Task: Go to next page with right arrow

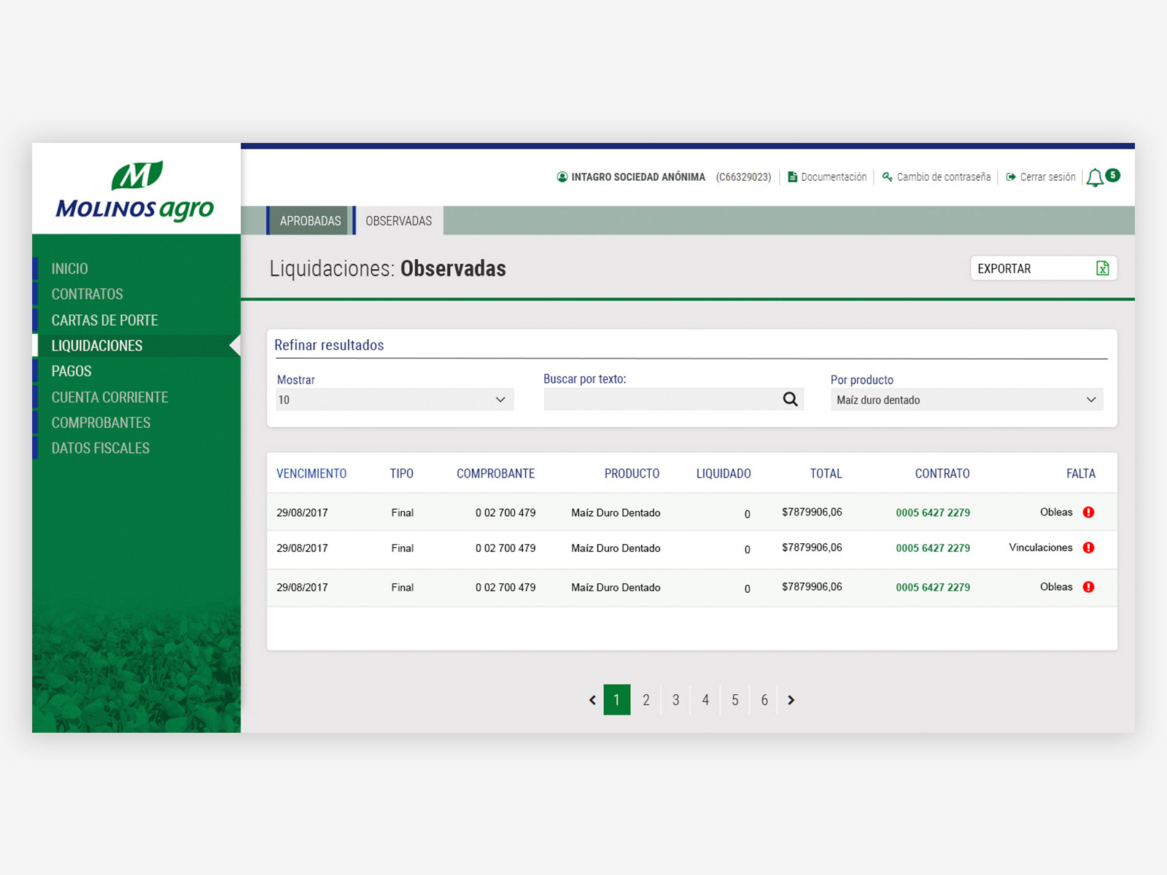Action: tap(791, 700)
